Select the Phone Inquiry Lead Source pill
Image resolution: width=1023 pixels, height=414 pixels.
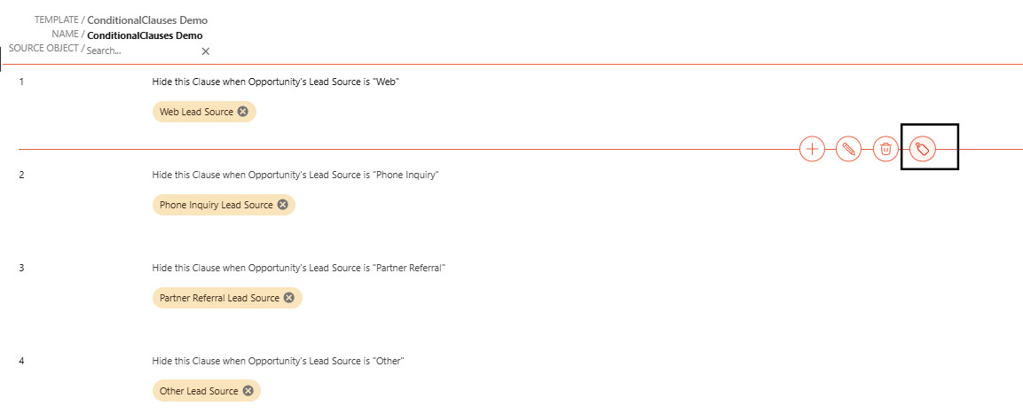pos(224,205)
